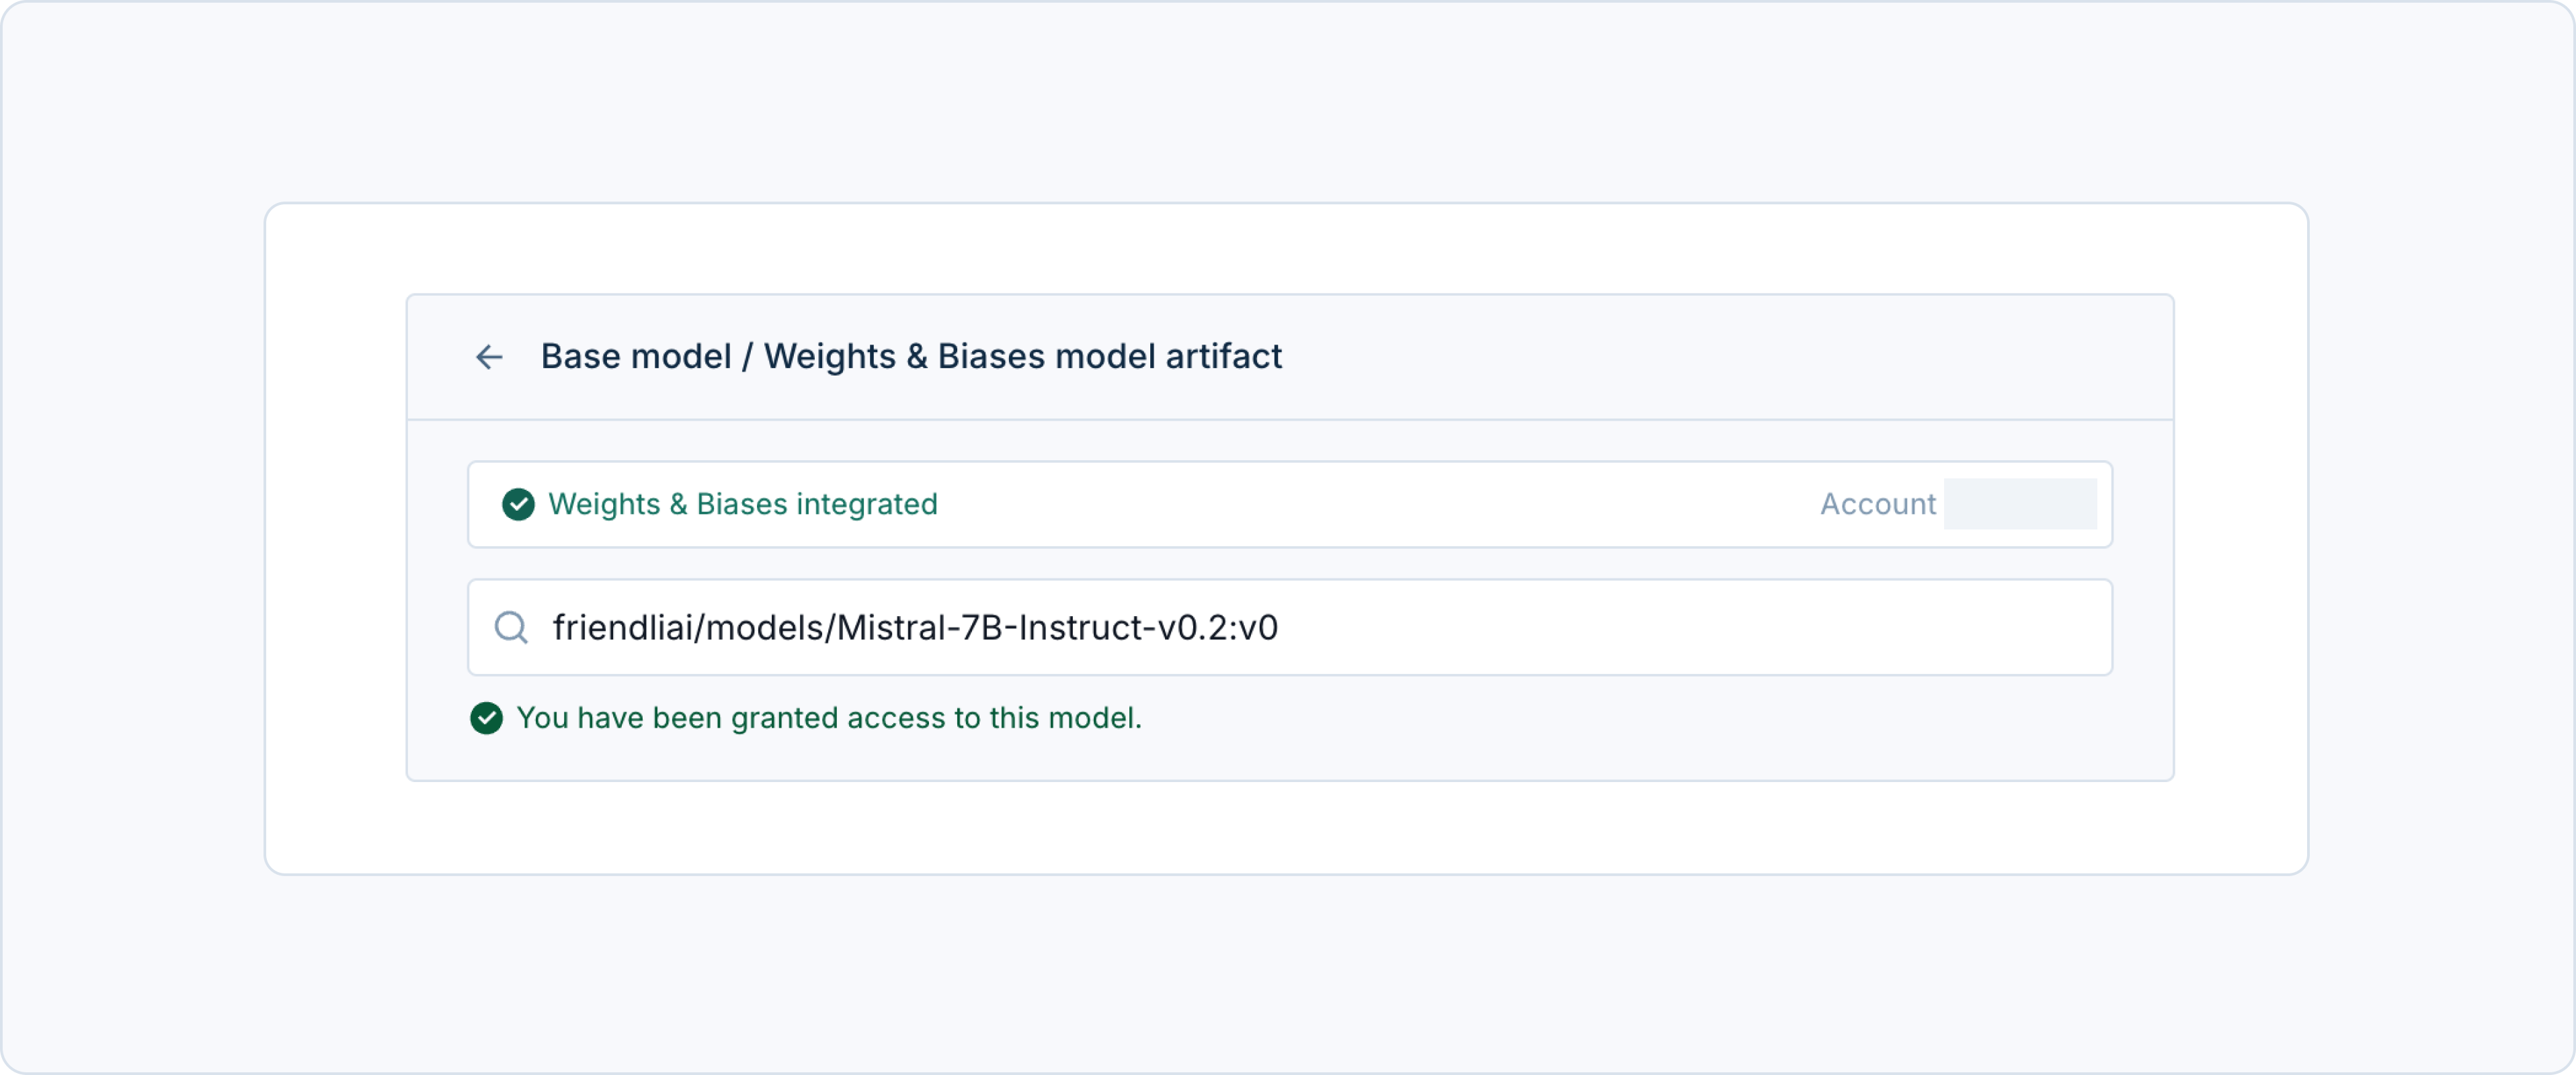Click the Account label
Image resolution: width=2576 pixels, height=1075 pixels.
click(x=1877, y=505)
